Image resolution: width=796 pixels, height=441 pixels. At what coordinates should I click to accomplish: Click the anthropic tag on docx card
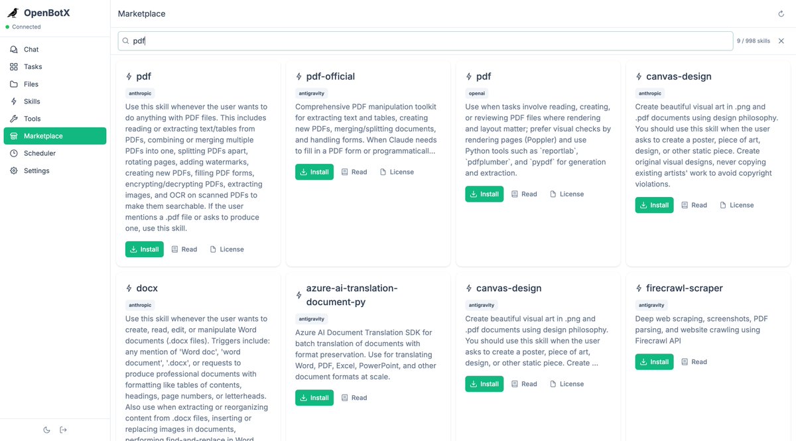pos(140,305)
